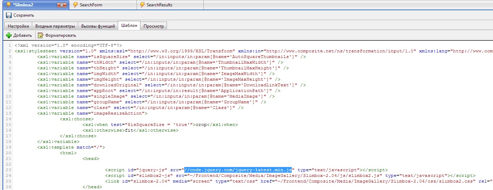493x190 pixels.
Task: Click the green plus Add icon
Action: click(9, 35)
